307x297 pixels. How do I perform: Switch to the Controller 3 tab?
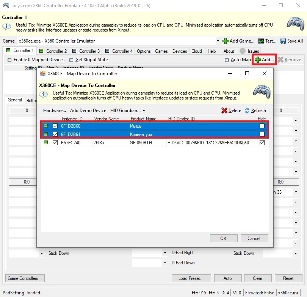coord(86,51)
